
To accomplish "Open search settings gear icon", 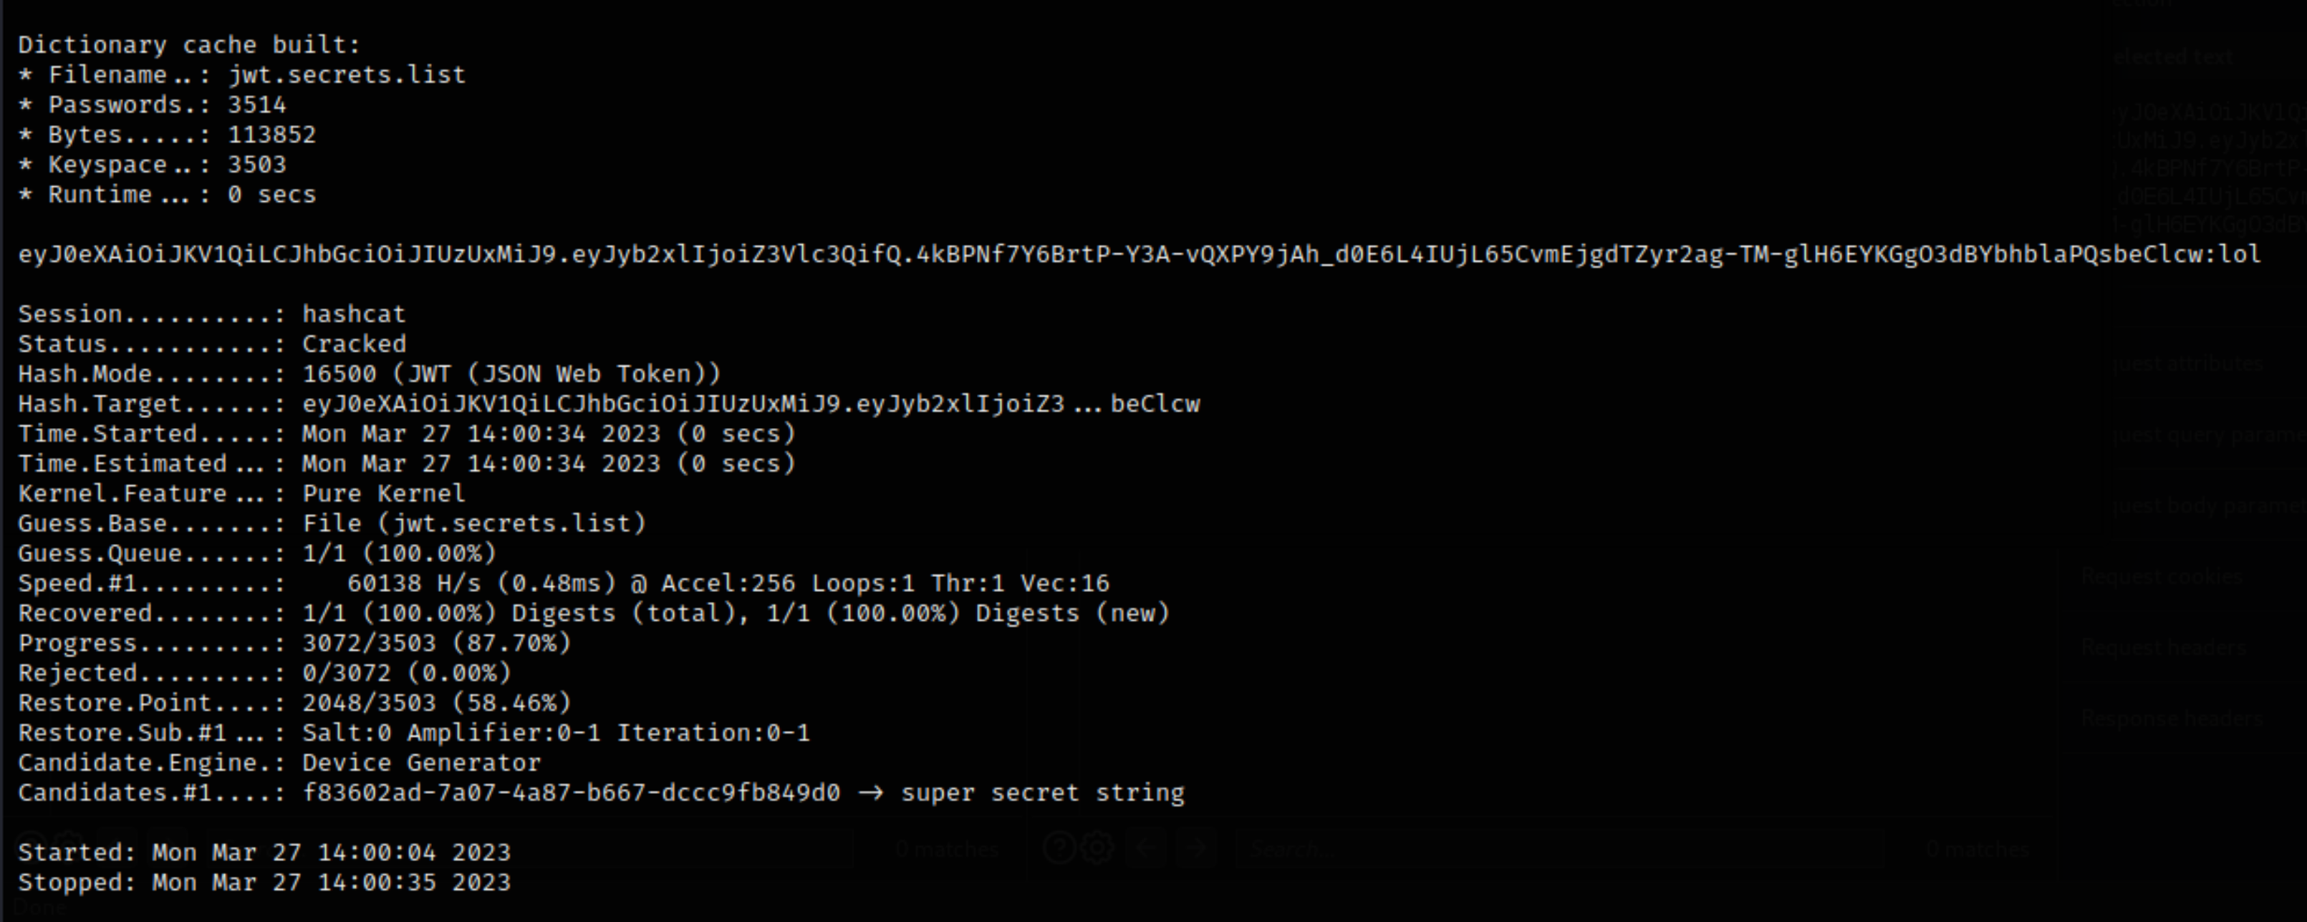I will (1097, 847).
